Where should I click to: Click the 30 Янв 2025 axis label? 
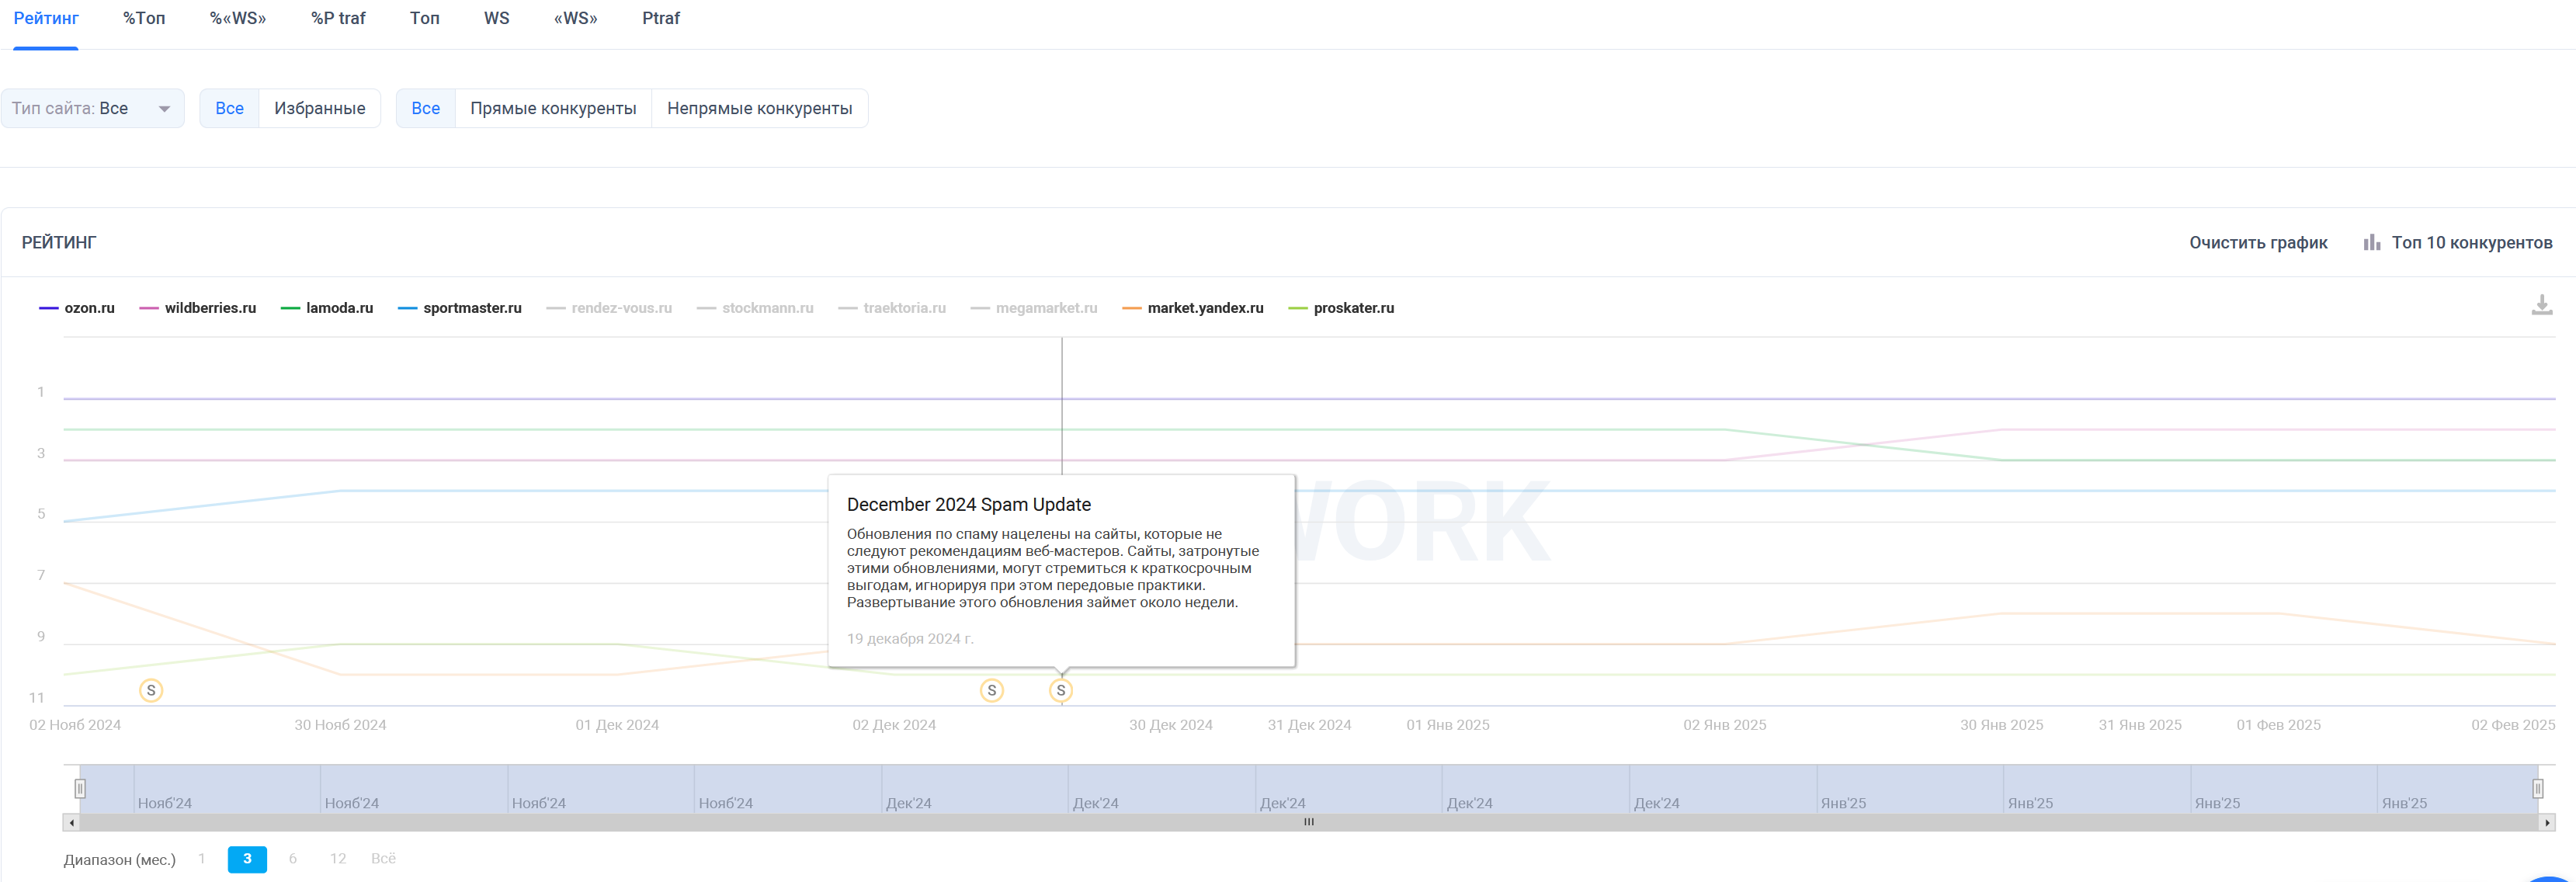pos(2001,725)
